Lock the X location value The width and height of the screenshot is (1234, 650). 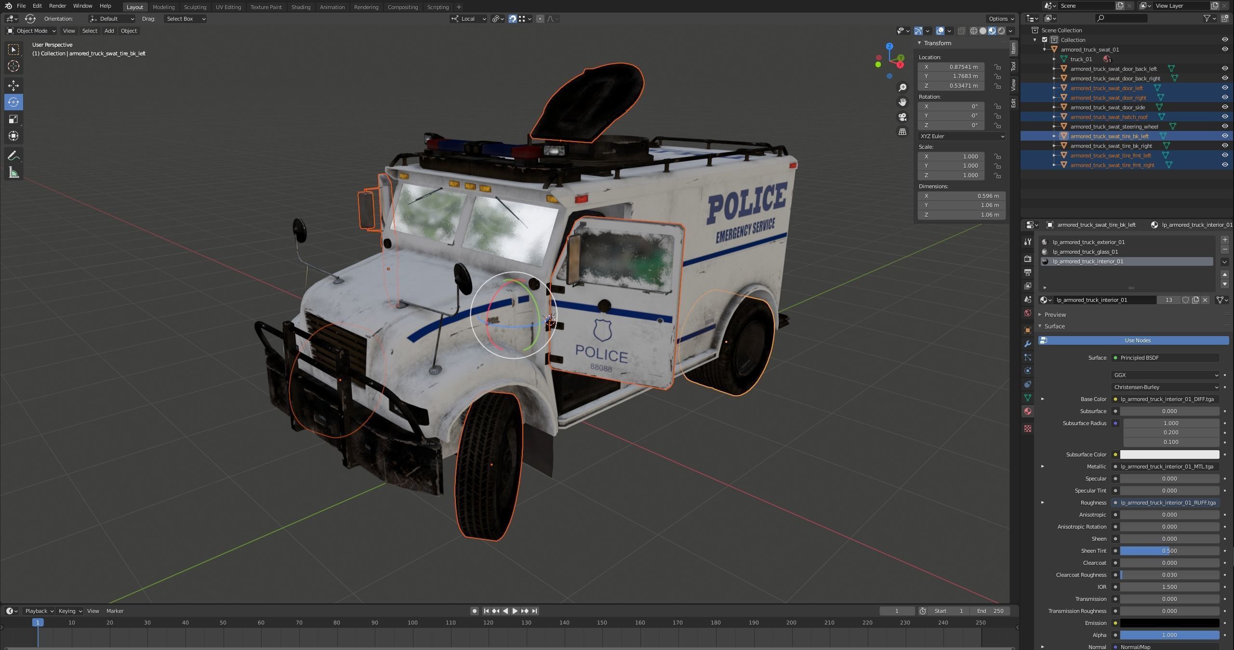997,67
